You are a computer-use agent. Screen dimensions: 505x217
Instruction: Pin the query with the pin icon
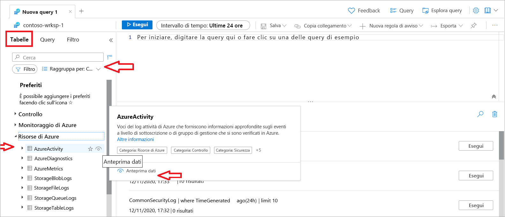pyautogui.click(x=473, y=26)
